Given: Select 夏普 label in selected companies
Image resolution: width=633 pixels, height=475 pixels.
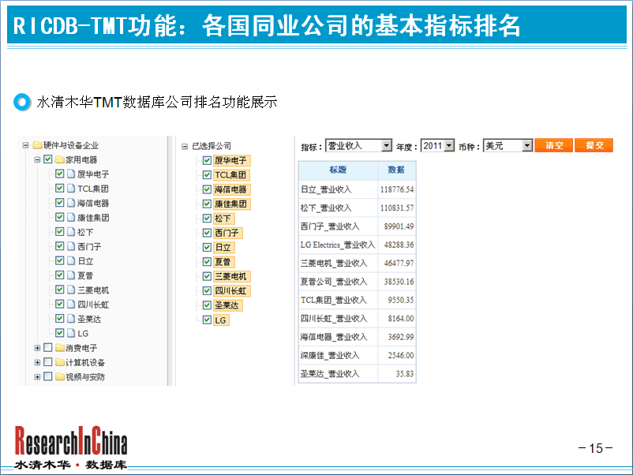Looking at the screenshot, I should pos(224,262).
